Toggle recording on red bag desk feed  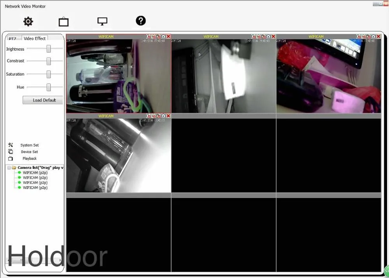[x=368, y=37]
